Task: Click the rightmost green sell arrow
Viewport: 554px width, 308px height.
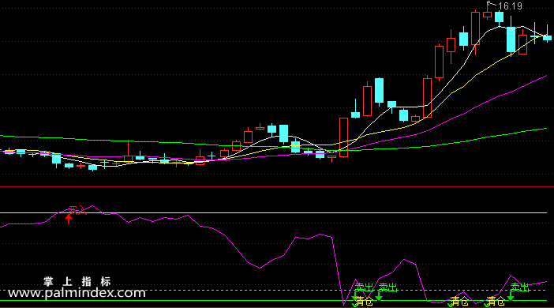Action: tap(511, 296)
